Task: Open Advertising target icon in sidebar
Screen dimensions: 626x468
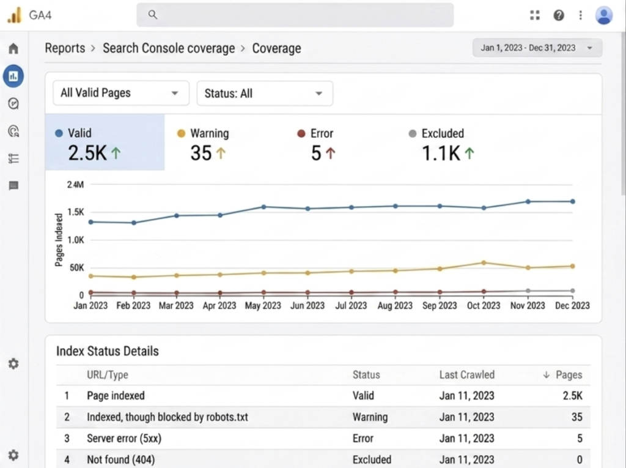Action: [x=13, y=131]
